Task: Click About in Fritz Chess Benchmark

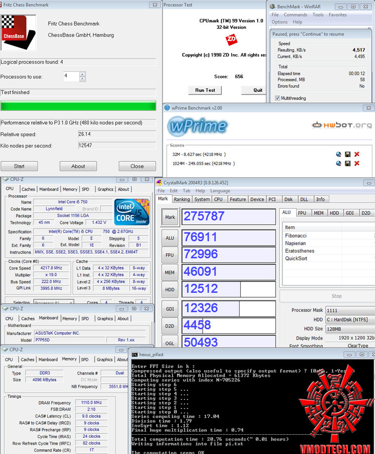Action: [x=78, y=166]
